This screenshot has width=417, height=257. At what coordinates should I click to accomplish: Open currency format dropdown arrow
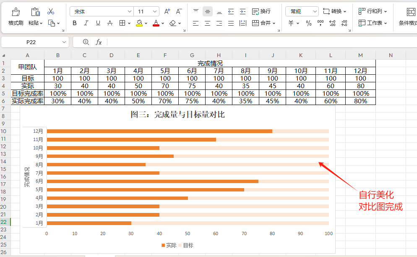click(298, 24)
